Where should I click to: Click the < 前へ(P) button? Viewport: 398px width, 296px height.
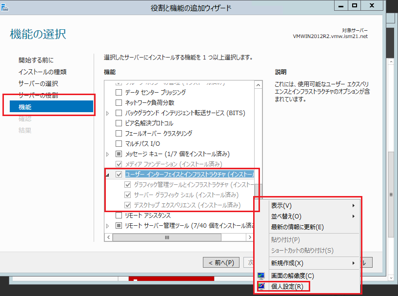(x=221, y=262)
